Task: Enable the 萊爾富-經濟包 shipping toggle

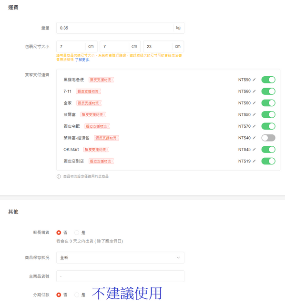Action: pos(268,138)
